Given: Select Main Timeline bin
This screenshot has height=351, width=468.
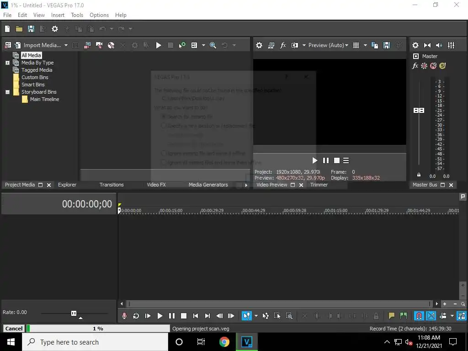Looking at the screenshot, I should (44, 99).
